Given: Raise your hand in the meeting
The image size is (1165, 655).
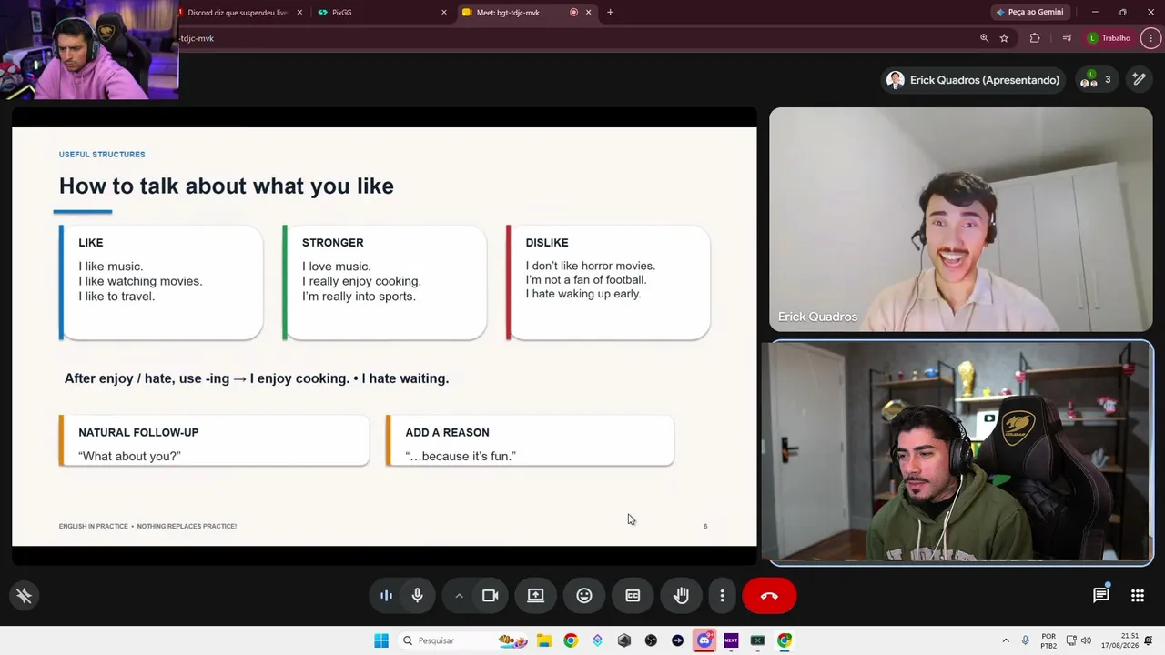Looking at the screenshot, I should tap(681, 596).
